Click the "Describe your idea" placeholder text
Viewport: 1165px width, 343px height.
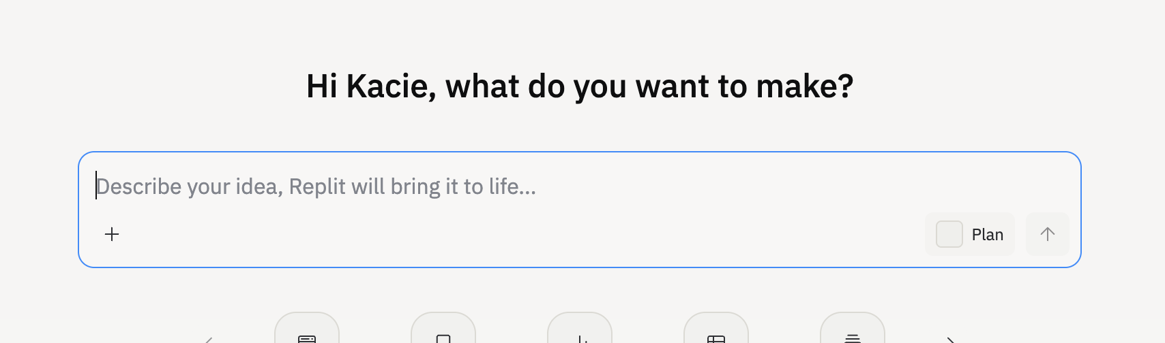click(x=316, y=186)
